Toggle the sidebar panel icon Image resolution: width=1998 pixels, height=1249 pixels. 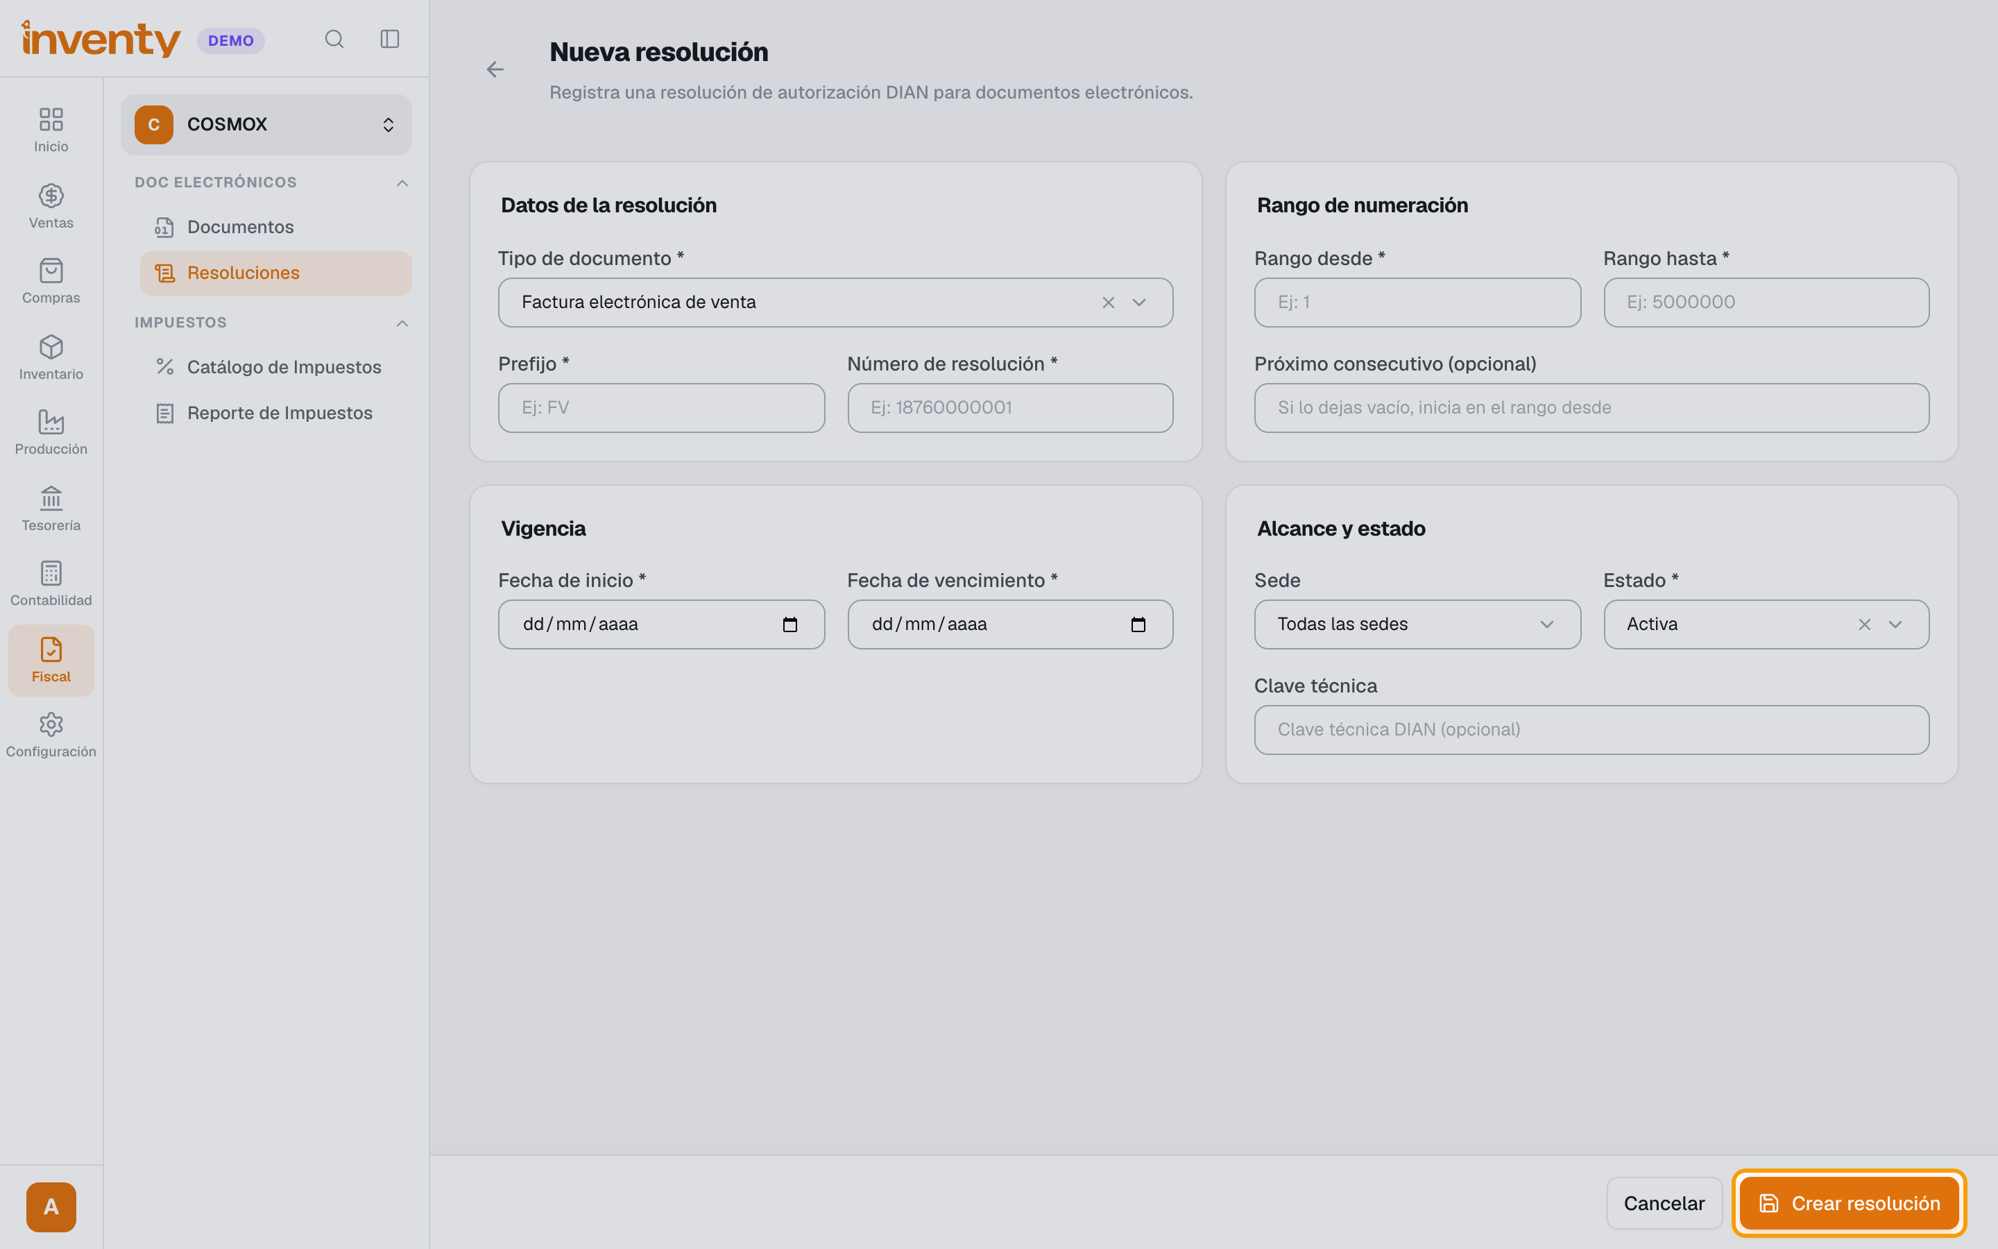[x=390, y=39]
